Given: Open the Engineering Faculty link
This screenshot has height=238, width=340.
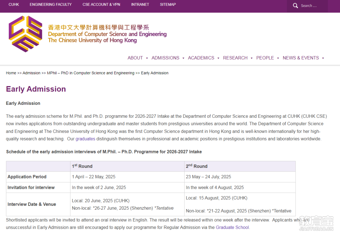Looking at the screenshot, I should pyautogui.click(x=50, y=4).
